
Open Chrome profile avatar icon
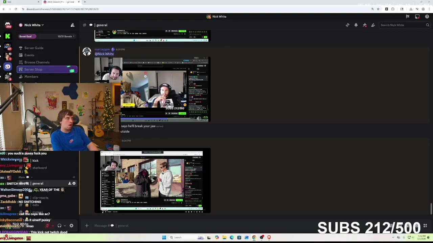click(x=423, y=9)
